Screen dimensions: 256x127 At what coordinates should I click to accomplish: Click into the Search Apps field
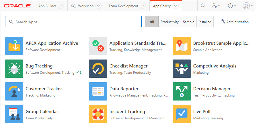pyautogui.click(x=77, y=22)
